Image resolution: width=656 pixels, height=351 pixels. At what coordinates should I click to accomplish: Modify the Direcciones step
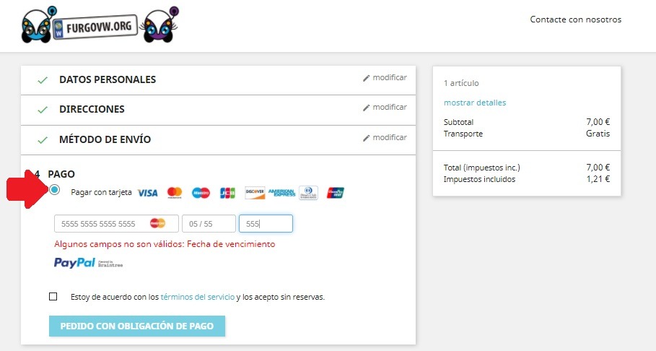tap(385, 107)
